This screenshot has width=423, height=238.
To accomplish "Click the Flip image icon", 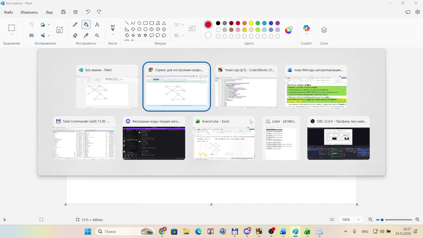I will [43, 35].
